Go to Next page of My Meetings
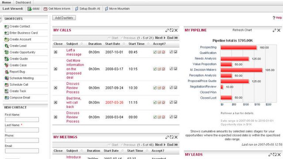Screen dimensions: 283x159 pos(160,145)
